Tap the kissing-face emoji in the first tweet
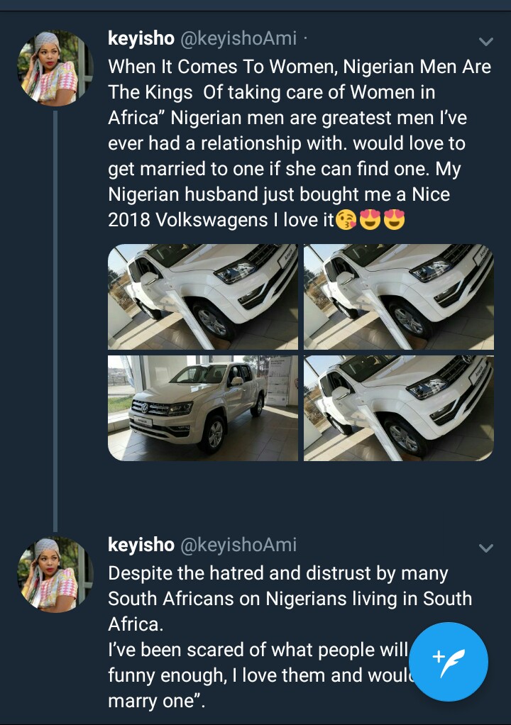Viewport: 511px width, 725px height. pos(346,221)
